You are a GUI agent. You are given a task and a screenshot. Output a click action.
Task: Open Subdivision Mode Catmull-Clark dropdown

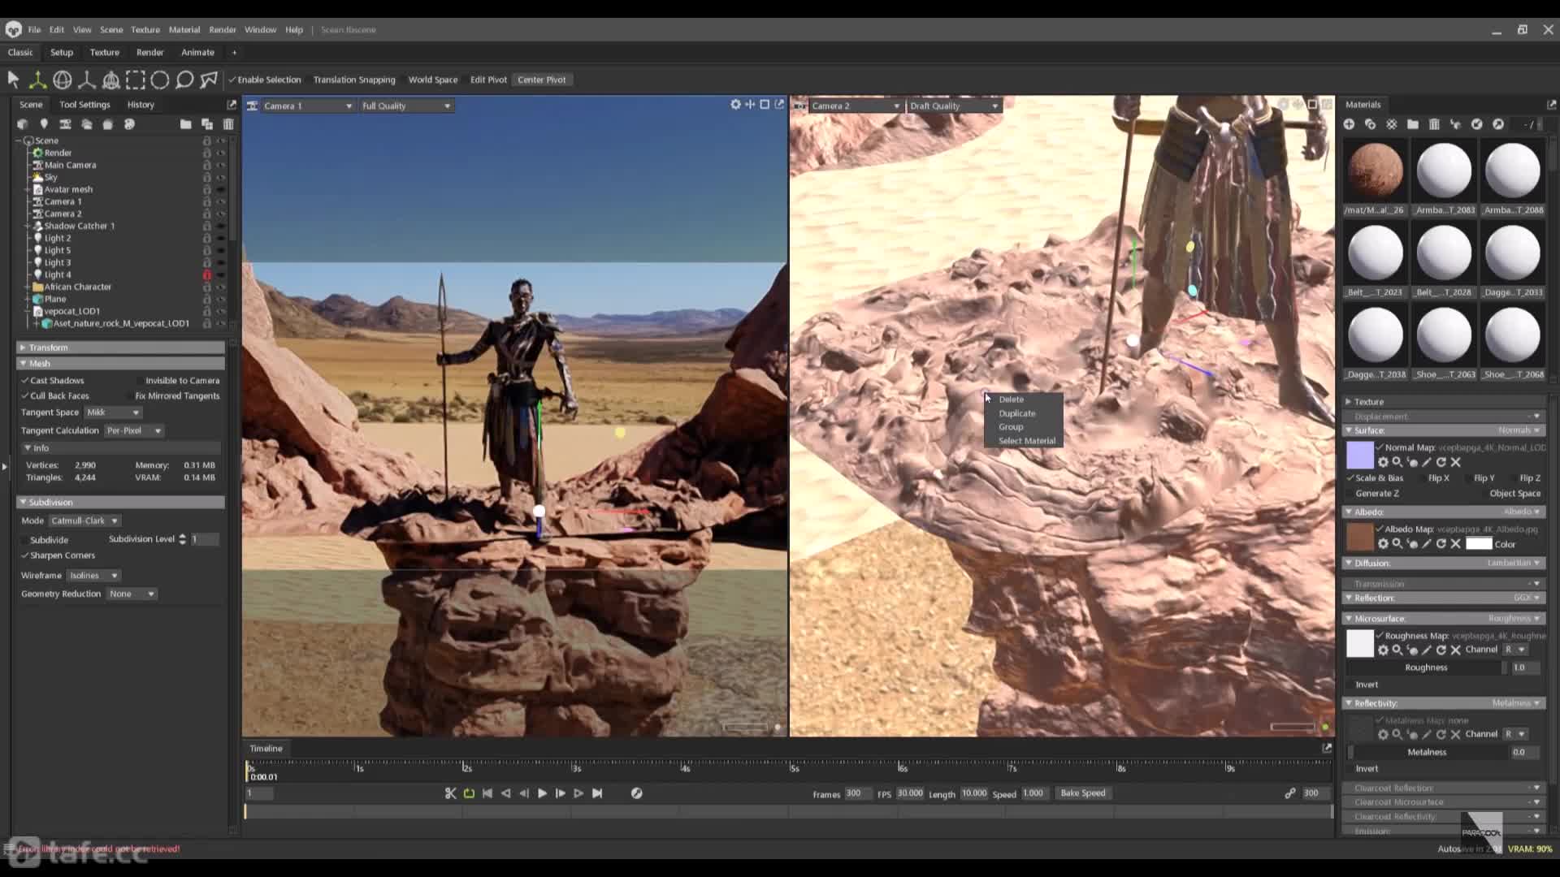coord(84,521)
